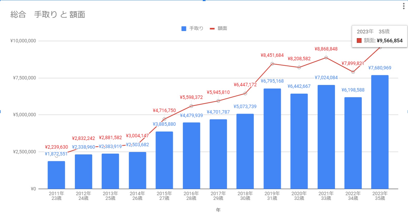408x222 pixels.
Task: Click the blue data label ¥6,442,667
Action: [299, 86]
